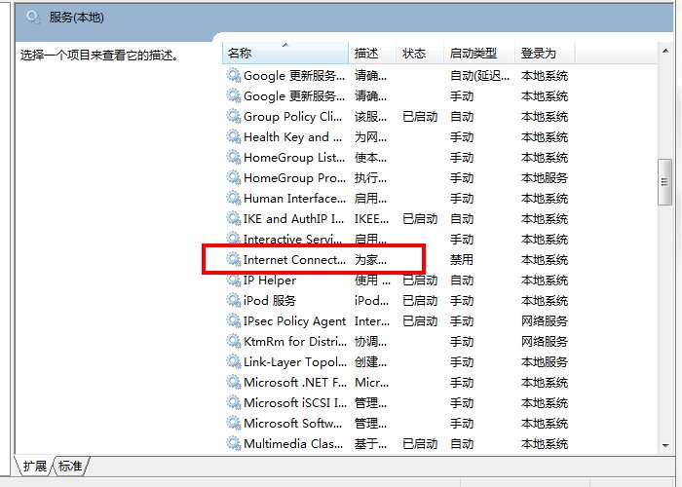
Task: Click gear icon of Google update service with 自动(延迟) startup
Action: click(x=234, y=76)
